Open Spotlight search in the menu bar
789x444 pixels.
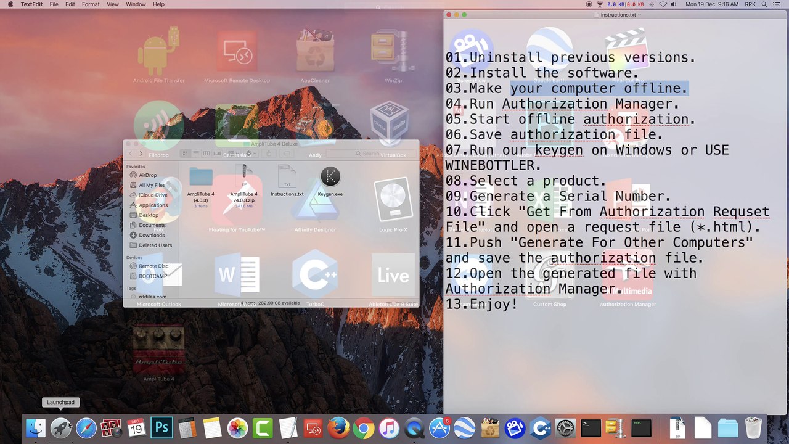click(765, 4)
